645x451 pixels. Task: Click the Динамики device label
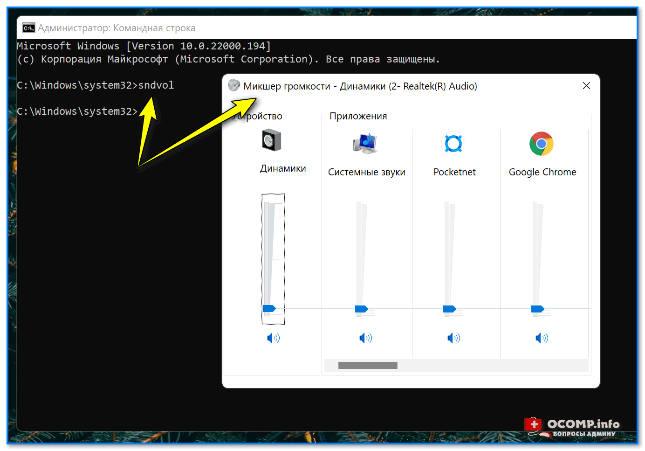click(283, 168)
